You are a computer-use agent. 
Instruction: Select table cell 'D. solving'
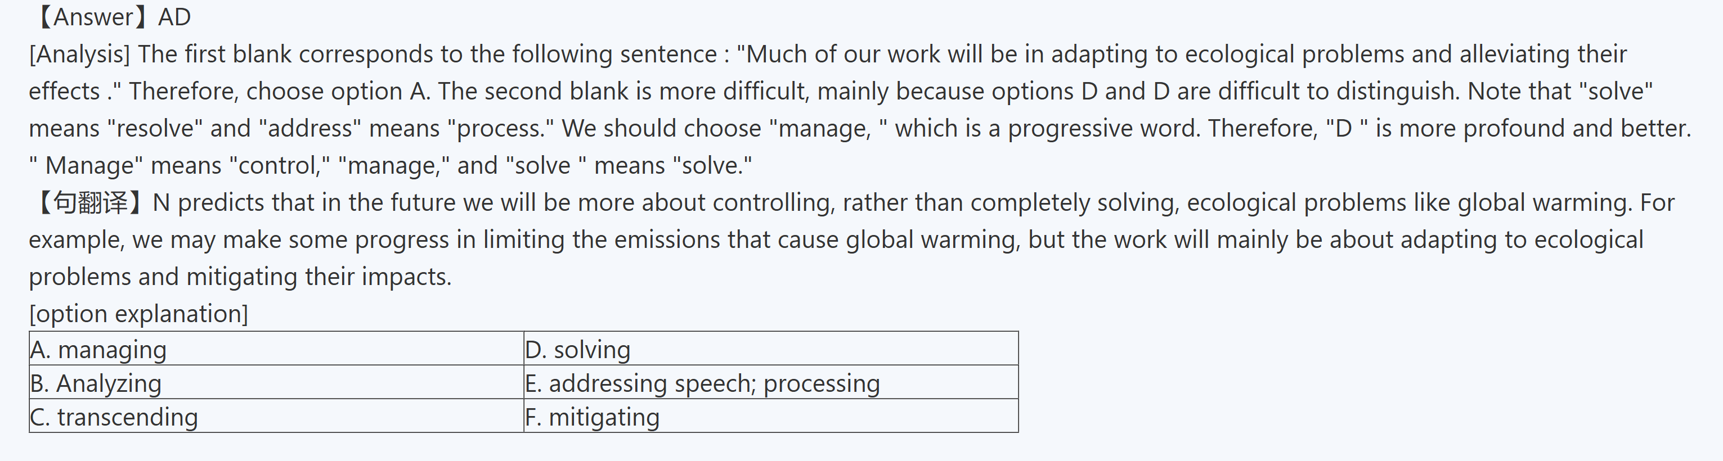578,350
